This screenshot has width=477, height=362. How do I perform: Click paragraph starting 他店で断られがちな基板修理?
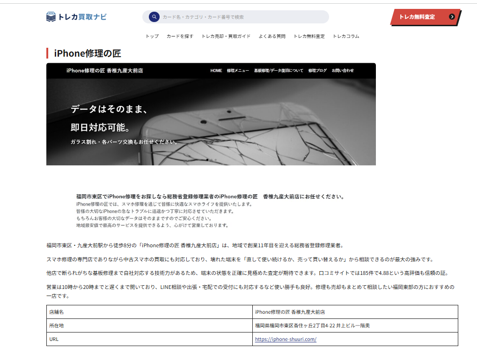tap(248, 273)
